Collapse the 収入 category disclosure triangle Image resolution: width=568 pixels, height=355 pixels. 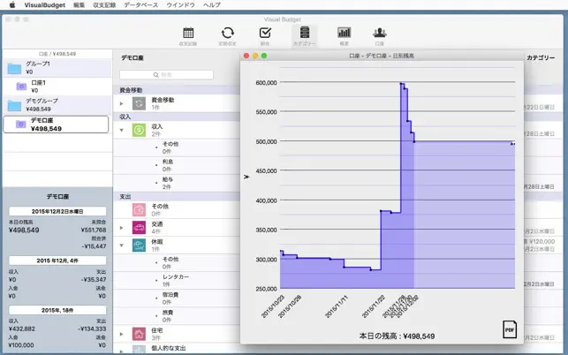[122, 130]
